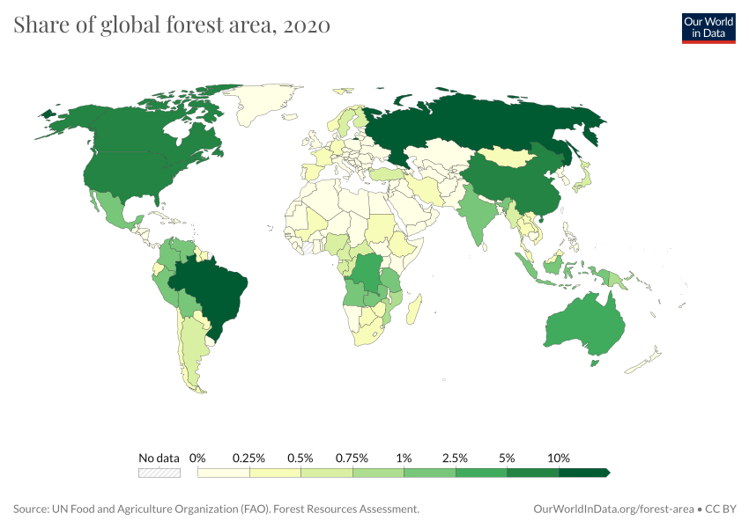Select the 0.5% to 0.75% legend bin
This screenshot has height=528, width=749.
pos(327,473)
